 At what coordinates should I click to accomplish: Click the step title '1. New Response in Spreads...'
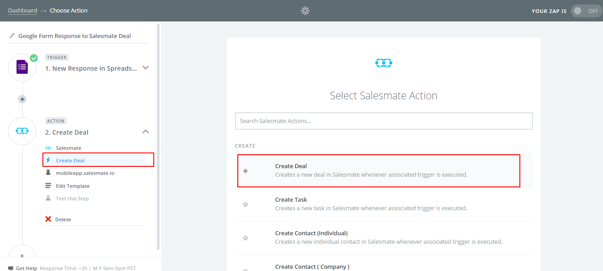point(91,68)
